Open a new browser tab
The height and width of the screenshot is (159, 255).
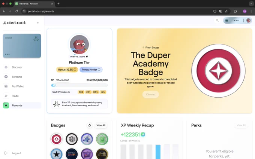[58, 4]
